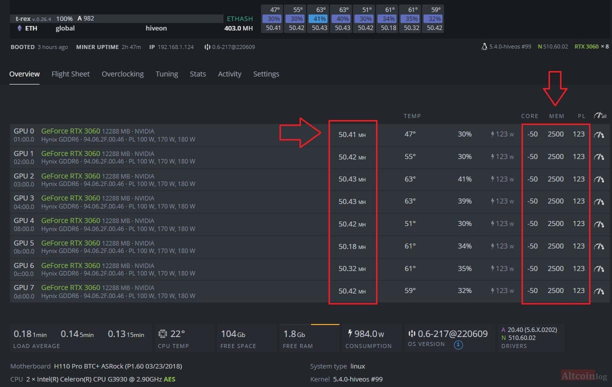The image size is (612, 387).
Task: Open GPU 1 overclock speedometer icon
Action: 599,156
